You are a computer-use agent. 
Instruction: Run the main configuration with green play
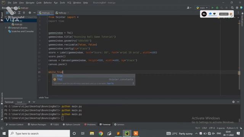pyautogui.click(x=212, y=8)
